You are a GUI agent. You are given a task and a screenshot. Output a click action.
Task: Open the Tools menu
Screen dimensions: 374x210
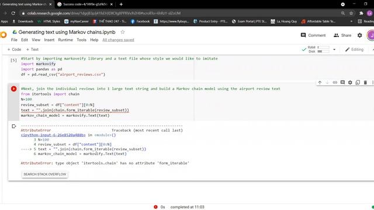tap(81, 40)
